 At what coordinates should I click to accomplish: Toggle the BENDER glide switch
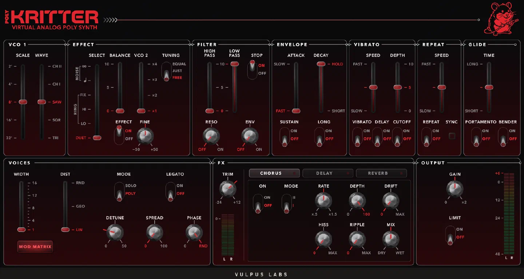click(503, 137)
